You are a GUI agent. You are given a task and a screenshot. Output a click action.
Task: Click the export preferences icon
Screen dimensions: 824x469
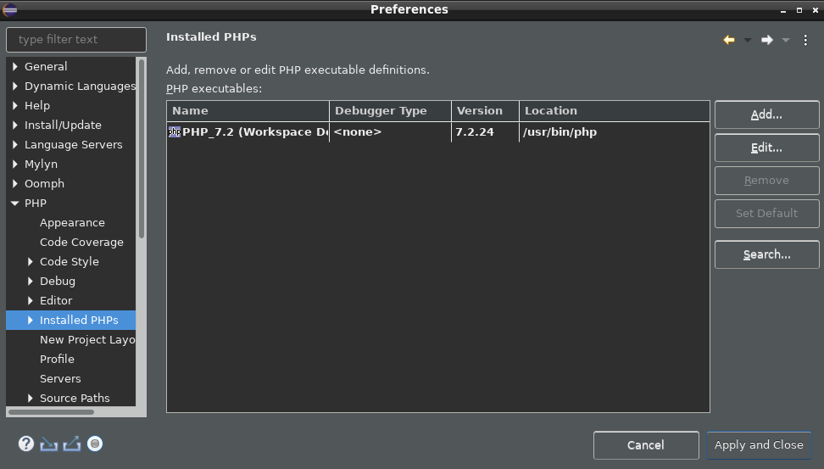[x=72, y=444]
